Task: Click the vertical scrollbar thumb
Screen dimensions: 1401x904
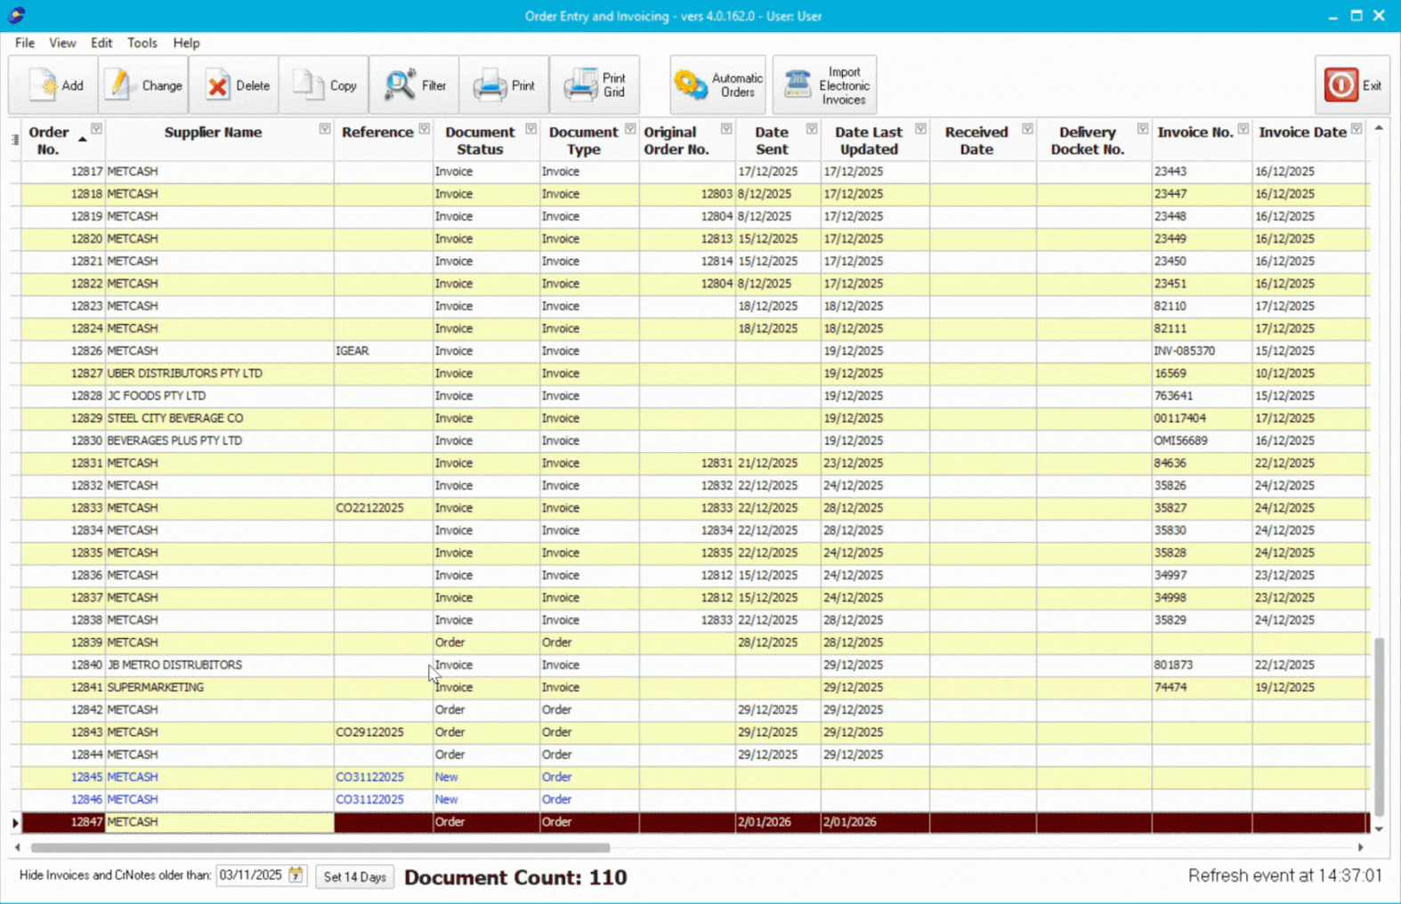Action: 1379,726
